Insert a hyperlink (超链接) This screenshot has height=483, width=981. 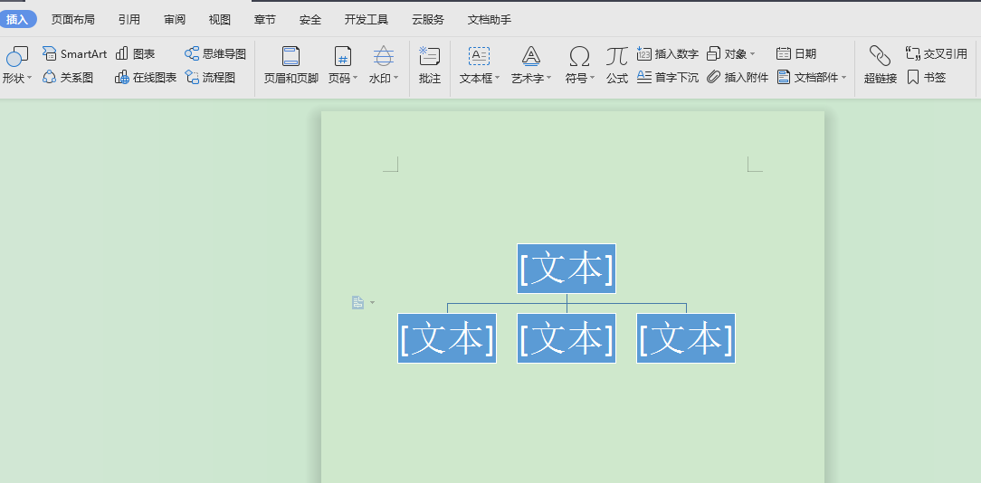coord(881,65)
